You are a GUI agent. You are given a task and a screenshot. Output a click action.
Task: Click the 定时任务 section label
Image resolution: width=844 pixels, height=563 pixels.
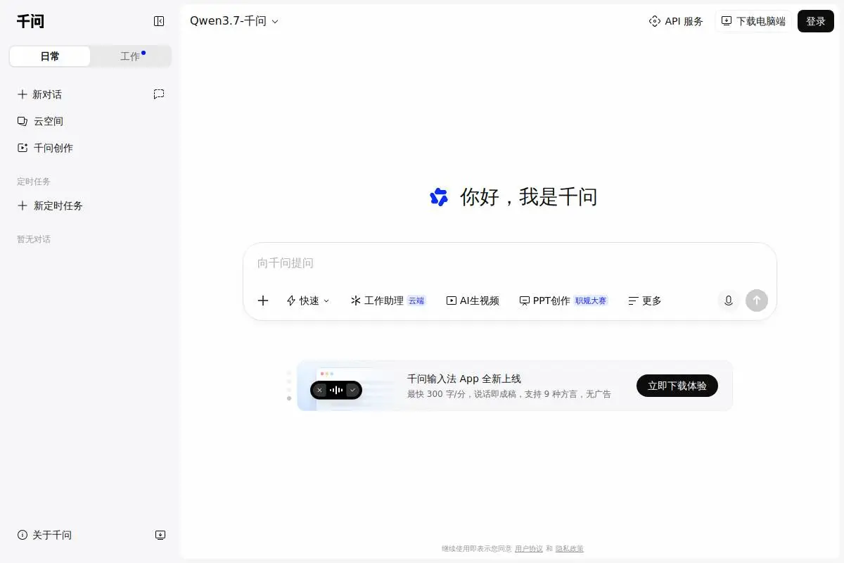[34, 182]
